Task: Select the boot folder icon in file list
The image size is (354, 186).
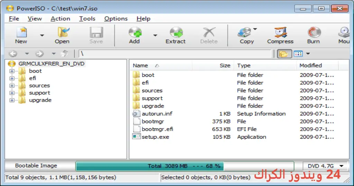Action: point(136,75)
